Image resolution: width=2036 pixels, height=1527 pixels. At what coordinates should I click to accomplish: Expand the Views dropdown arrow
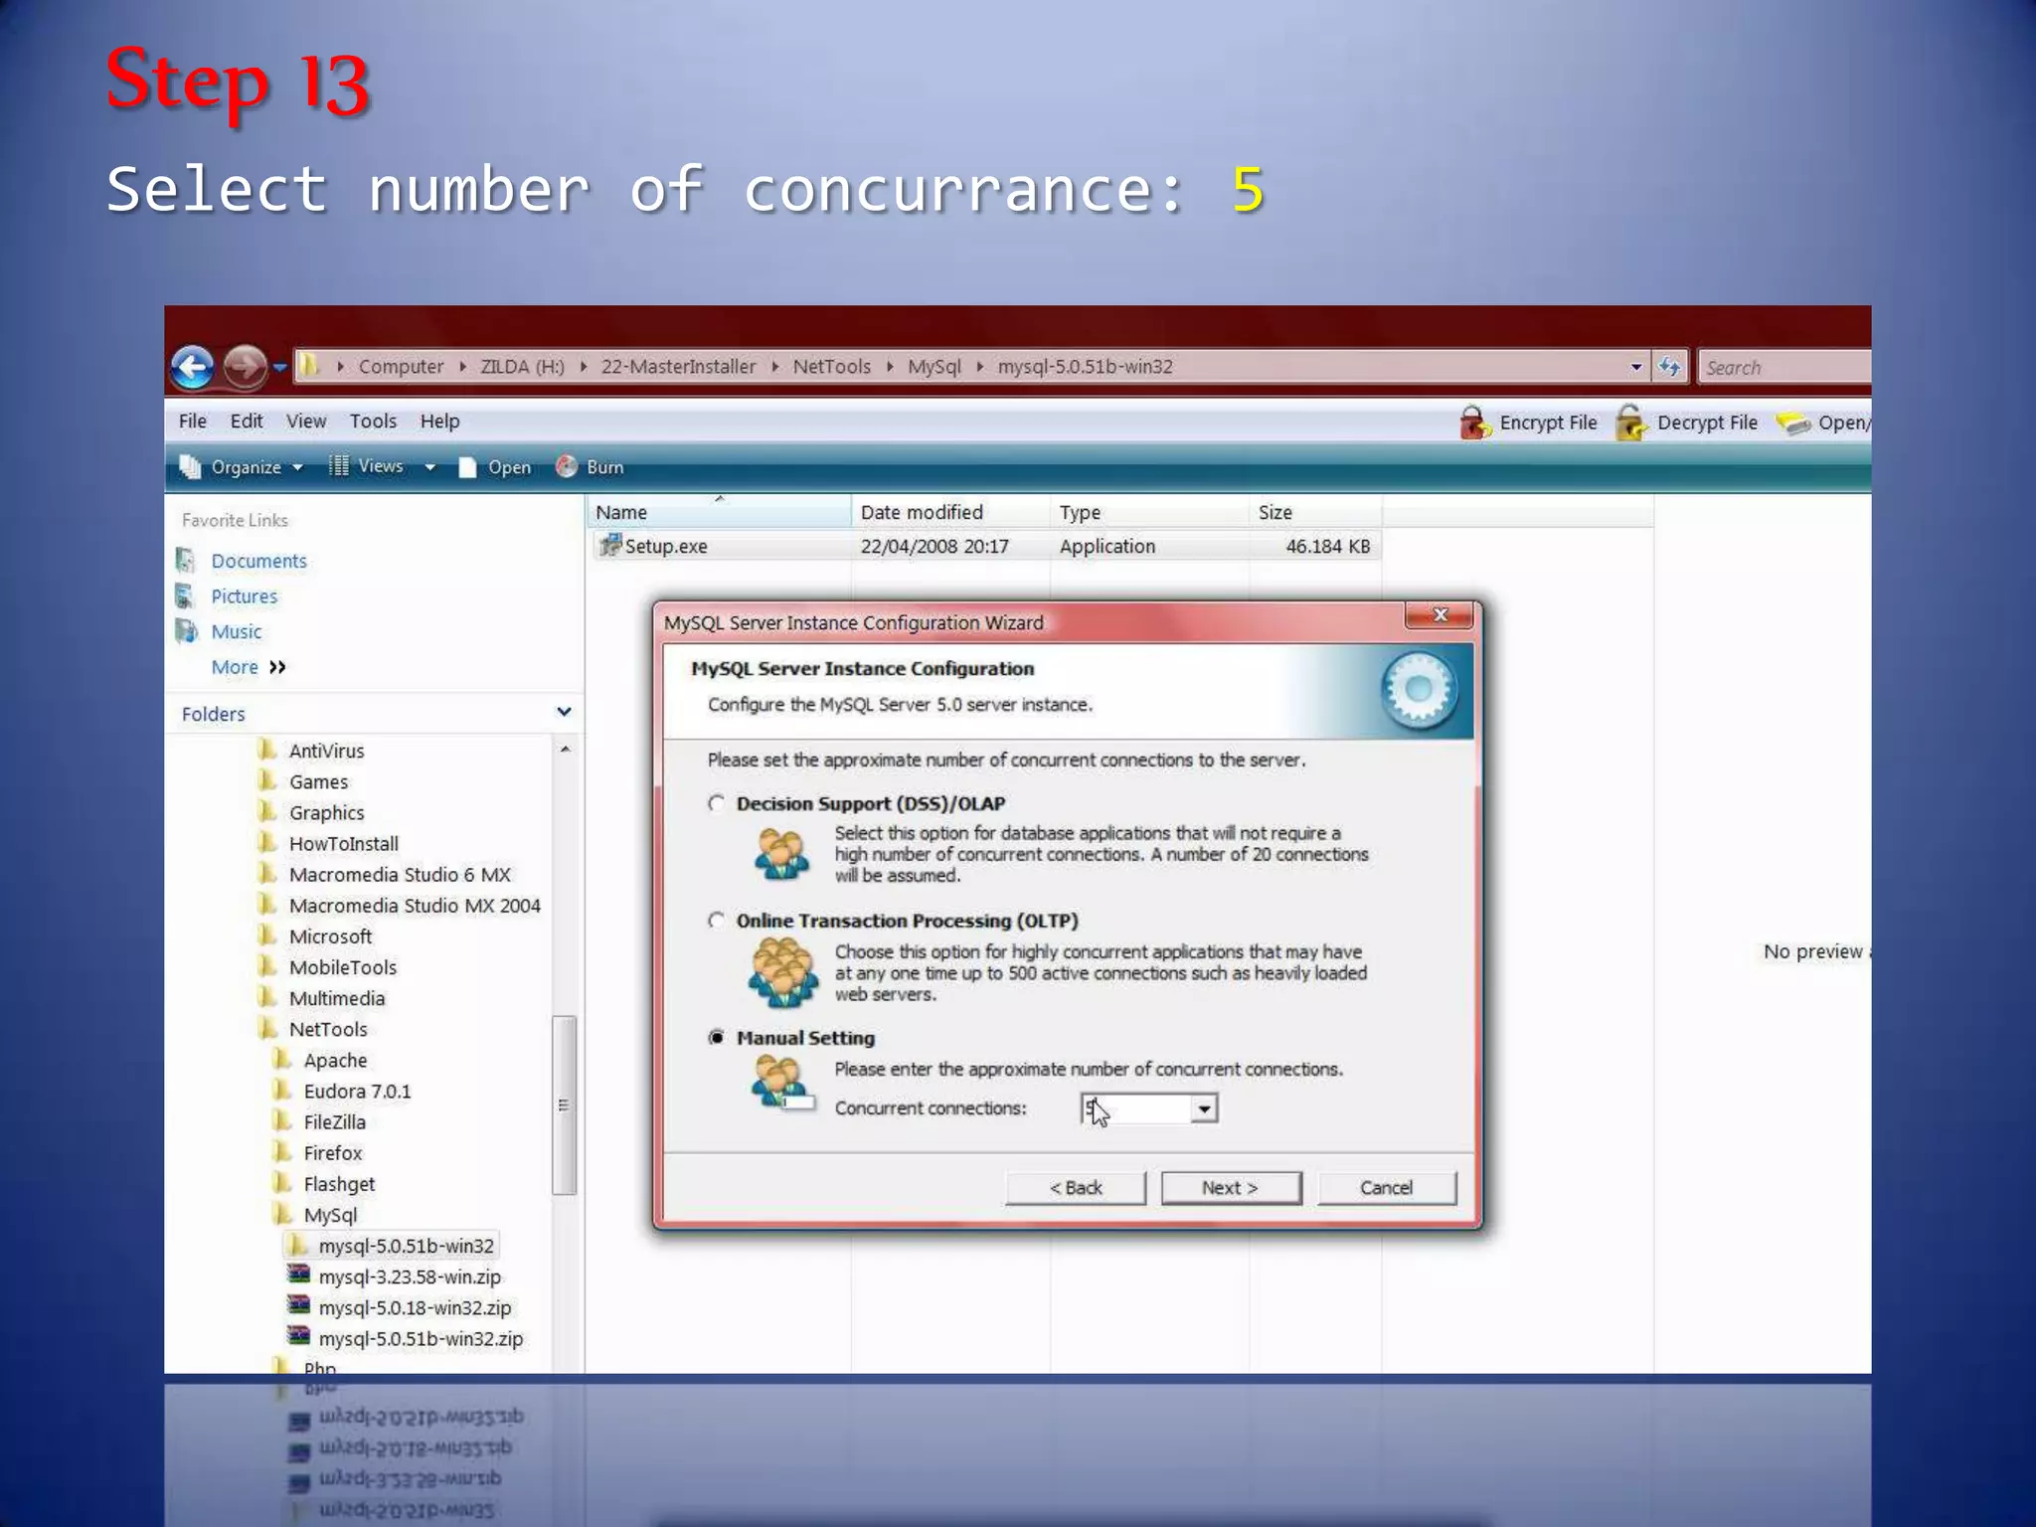429,467
